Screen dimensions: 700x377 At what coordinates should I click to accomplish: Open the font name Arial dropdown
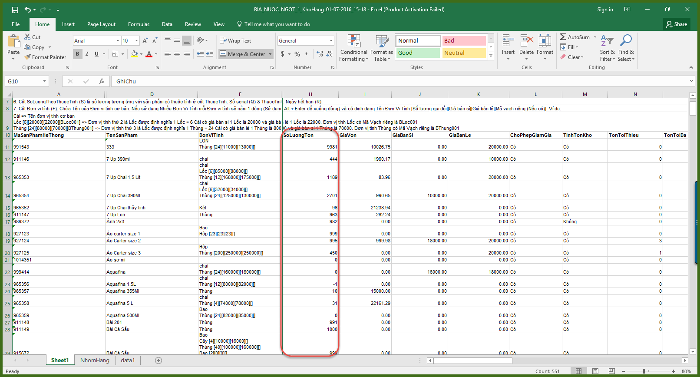(x=118, y=40)
